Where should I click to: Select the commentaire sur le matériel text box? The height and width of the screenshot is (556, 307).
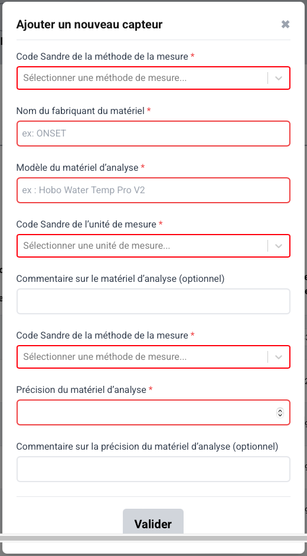(153, 301)
